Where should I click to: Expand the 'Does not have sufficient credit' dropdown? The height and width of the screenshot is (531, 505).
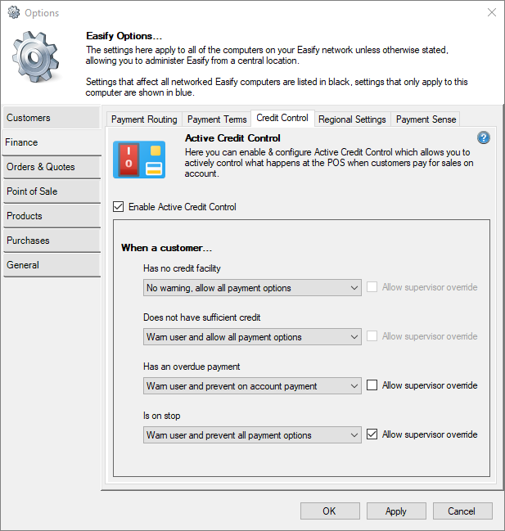[x=251, y=337]
